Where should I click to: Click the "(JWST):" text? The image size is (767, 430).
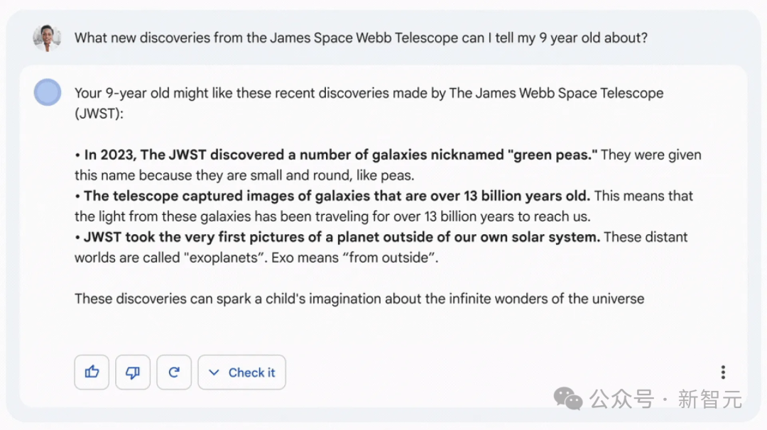tap(99, 114)
